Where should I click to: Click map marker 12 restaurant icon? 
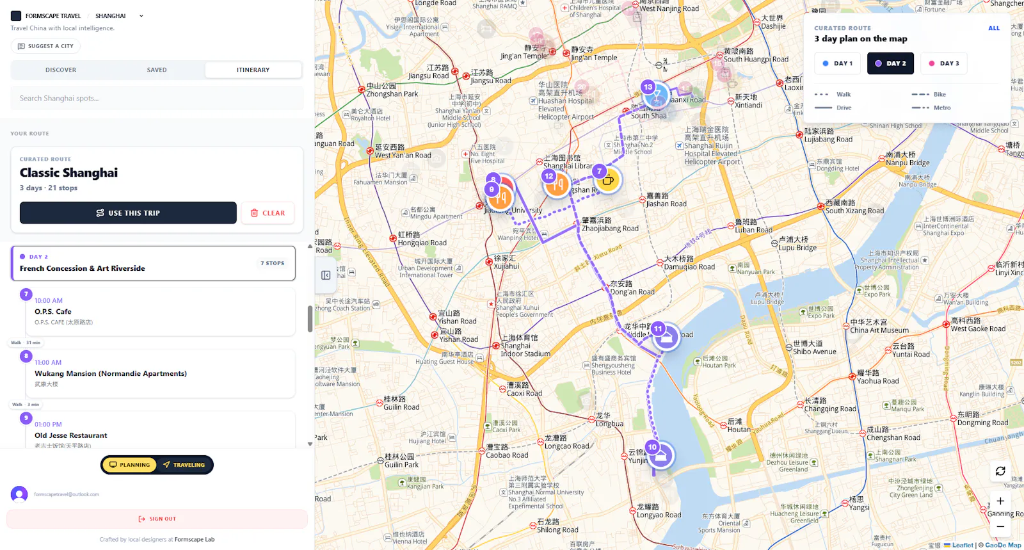point(557,185)
